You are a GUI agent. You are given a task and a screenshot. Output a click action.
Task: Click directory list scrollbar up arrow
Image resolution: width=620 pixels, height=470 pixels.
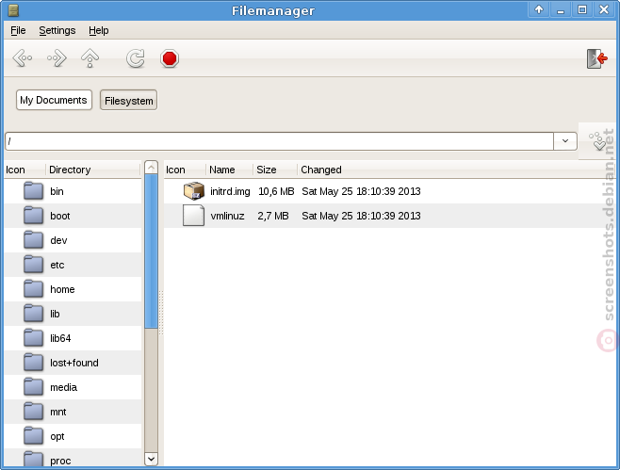[x=151, y=168]
